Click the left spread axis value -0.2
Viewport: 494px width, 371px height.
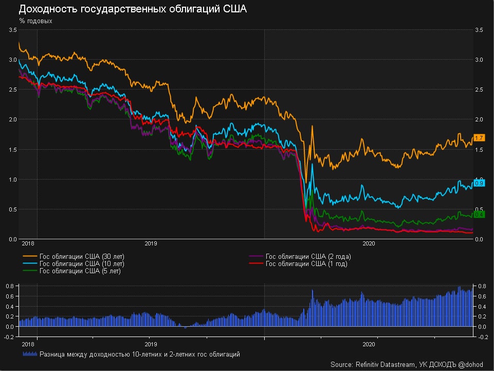(x=10, y=337)
